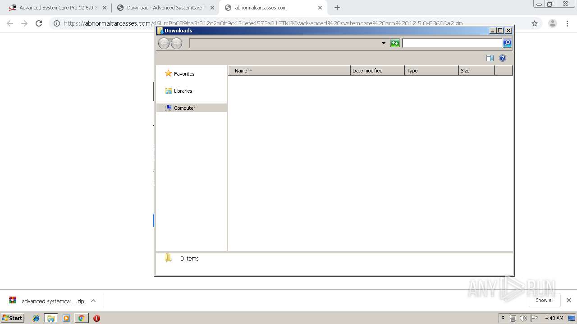Viewport: 577px width, 324px height.
Task: Close the Download - Advanced SystemCare tab
Action: (212, 8)
